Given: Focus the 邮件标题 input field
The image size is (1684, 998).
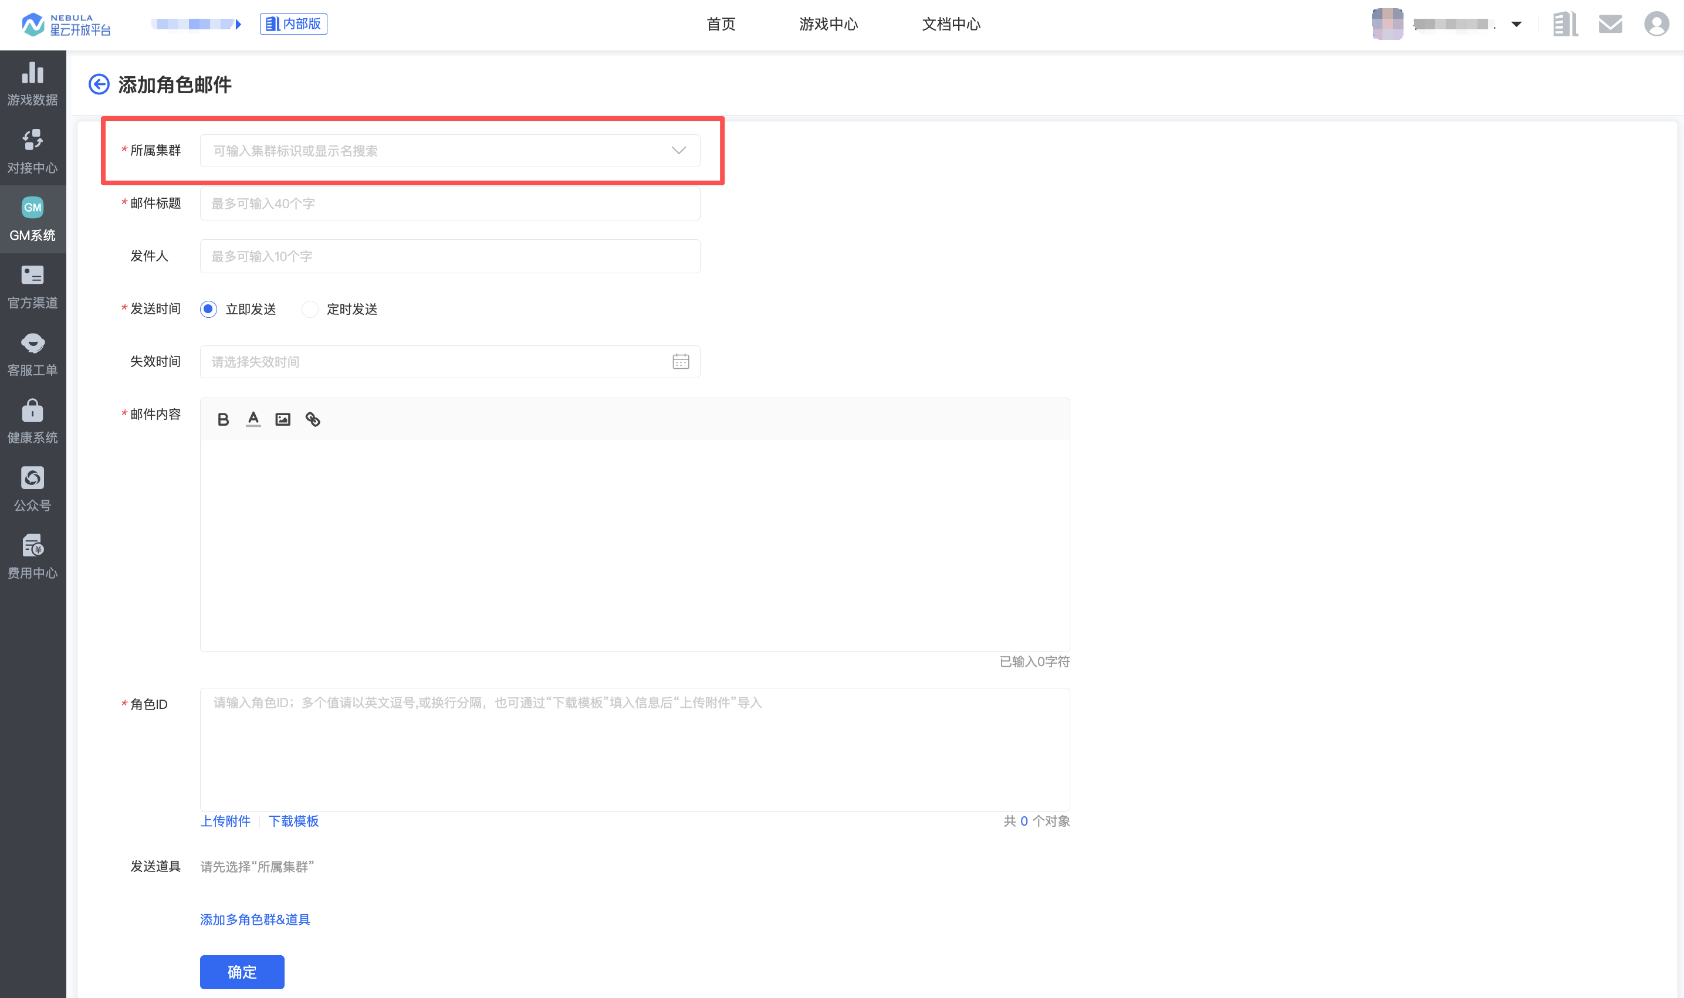Looking at the screenshot, I should coord(449,204).
